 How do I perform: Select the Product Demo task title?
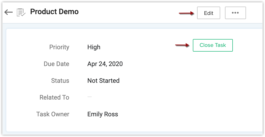(x=55, y=12)
